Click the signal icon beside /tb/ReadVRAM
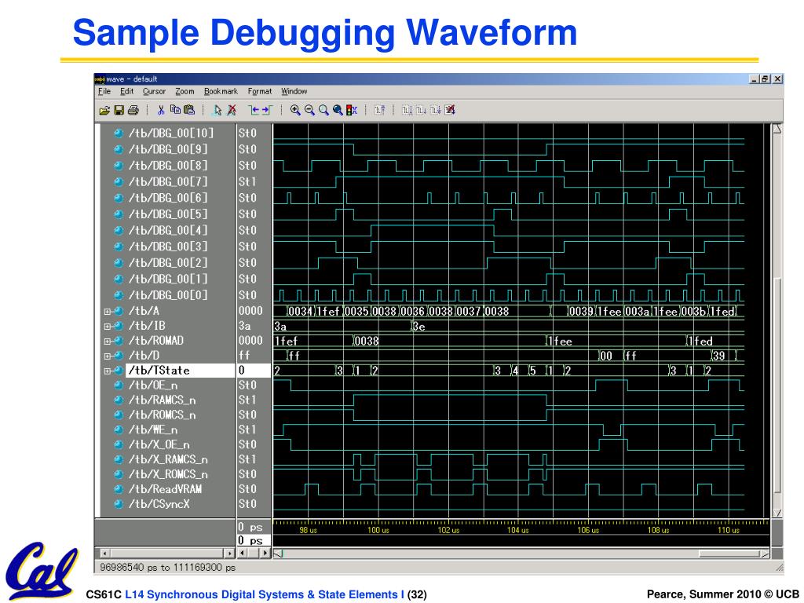The width and height of the screenshot is (804, 603). coord(119,489)
